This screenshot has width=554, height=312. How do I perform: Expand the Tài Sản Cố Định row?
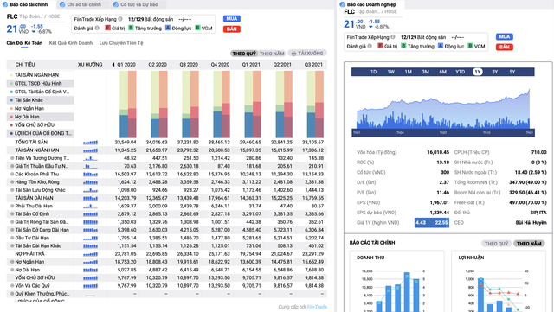click(12, 213)
